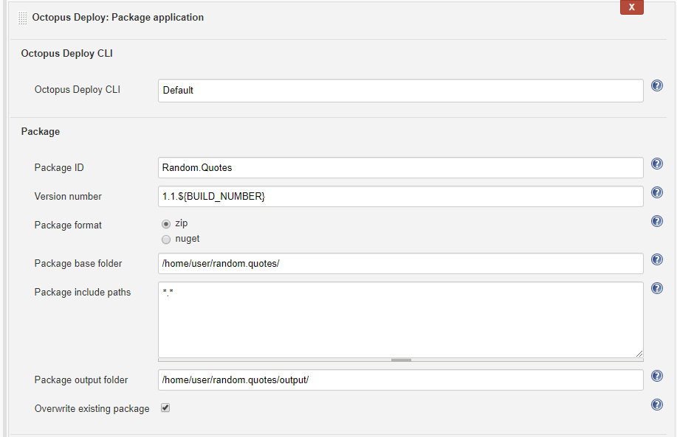Focus the Package output folder field
The image size is (677, 437).
(400, 380)
